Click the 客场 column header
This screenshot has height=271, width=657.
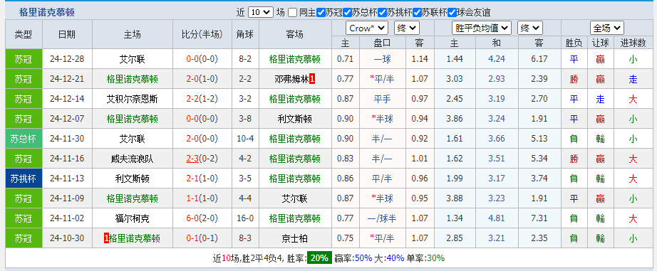pyautogui.click(x=295, y=34)
